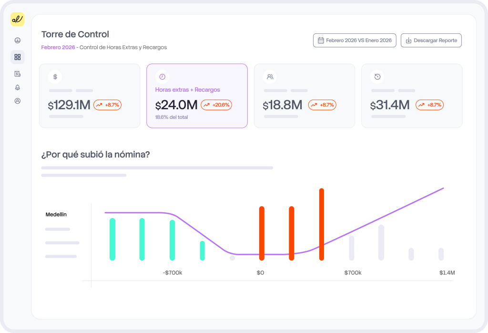Click the clock icon in Horas extras card
This screenshot has height=333, width=488.
tap(162, 76)
